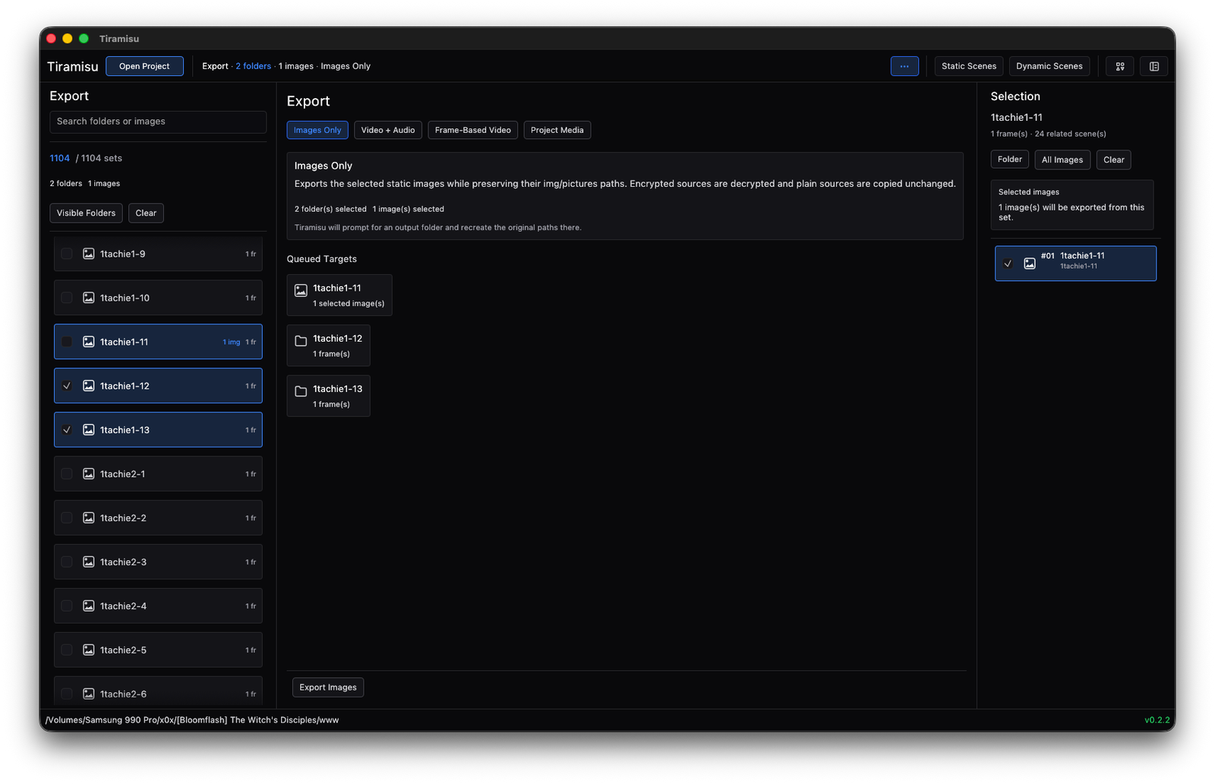This screenshot has height=784, width=1215.
Task: Click the image icon of list row 1tachie1-13
Action: [x=89, y=430]
